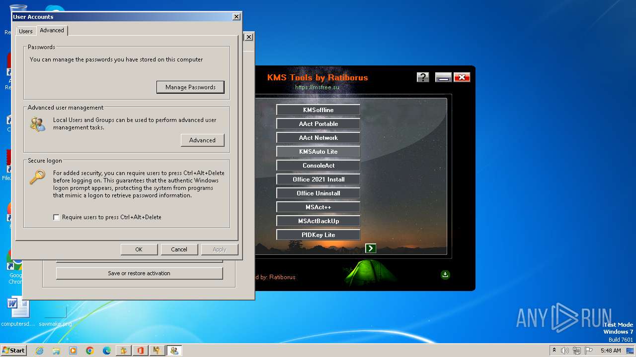Image resolution: width=636 pixels, height=357 pixels.
Task: Enable Require users to press Ctrl+Alt+Delete
Action: click(56, 217)
